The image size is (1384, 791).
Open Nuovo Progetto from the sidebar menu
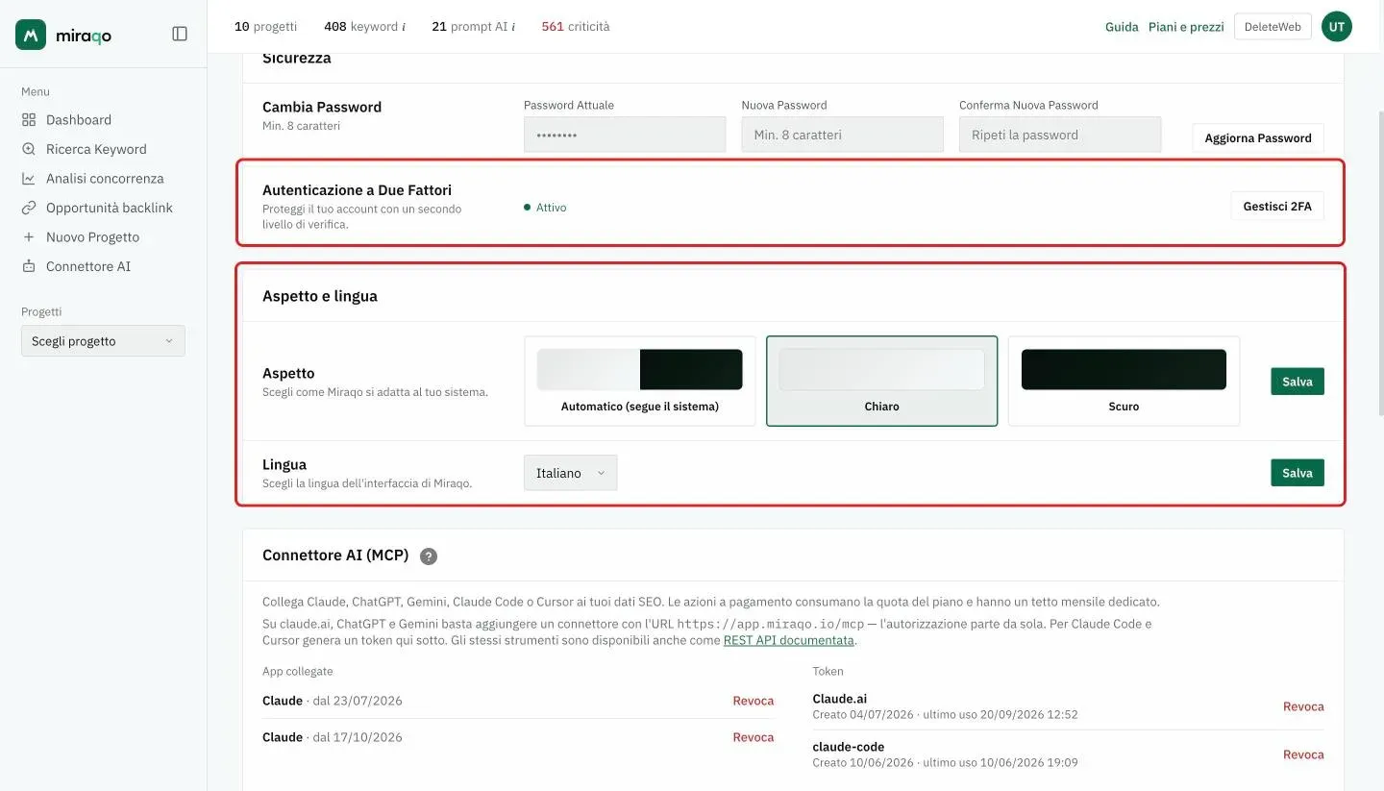coord(92,237)
